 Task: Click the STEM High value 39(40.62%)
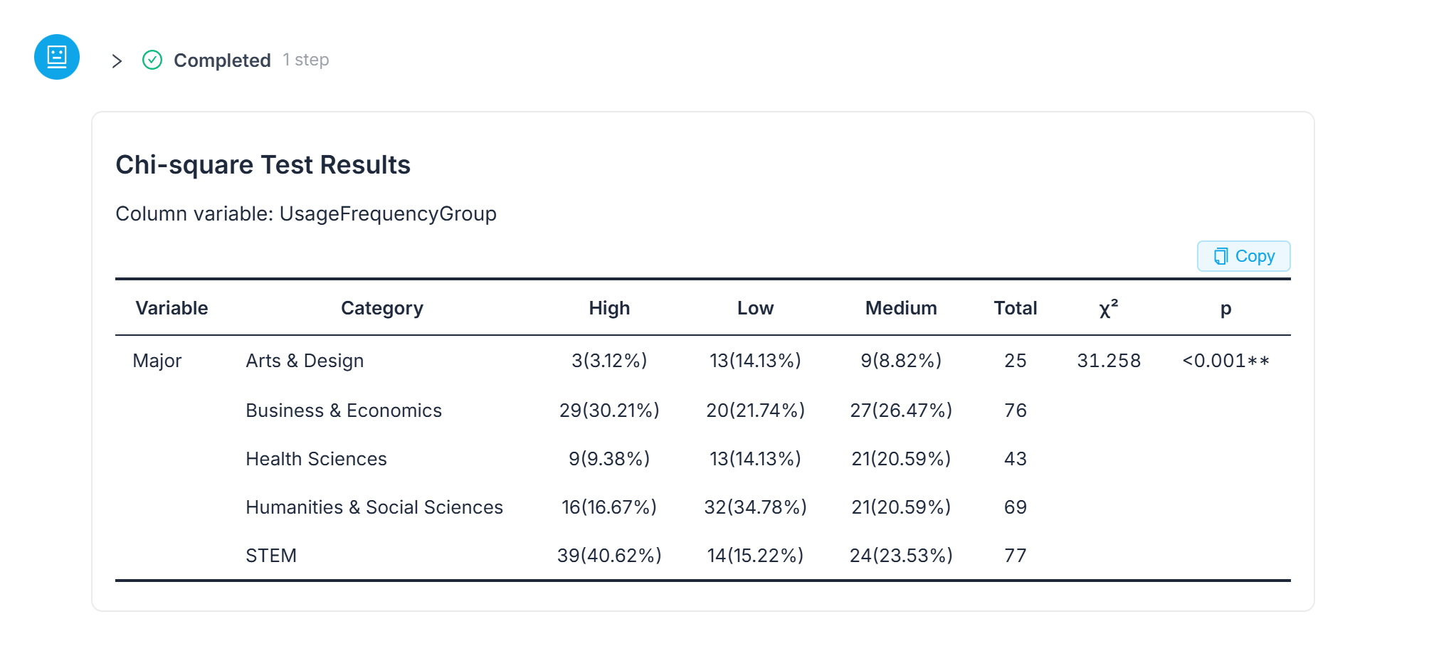(609, 556)
